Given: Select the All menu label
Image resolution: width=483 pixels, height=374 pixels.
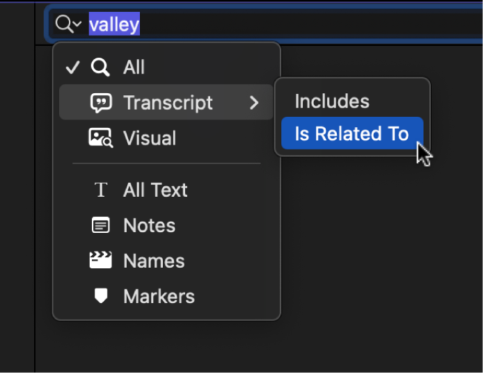Looking at the screenshot, I should coord(134,67).
